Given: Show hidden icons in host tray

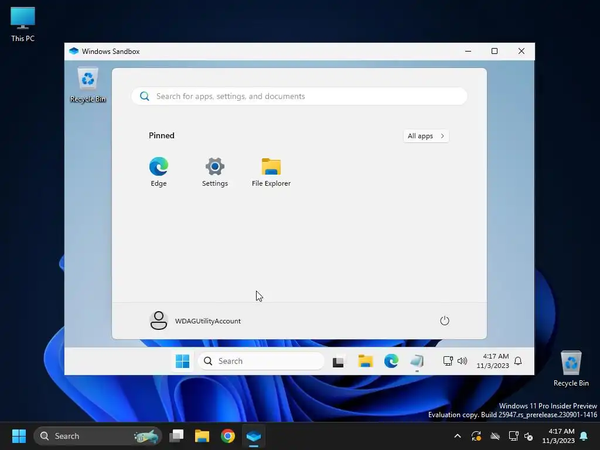Looking at the screenshot, I should (457, 436).
